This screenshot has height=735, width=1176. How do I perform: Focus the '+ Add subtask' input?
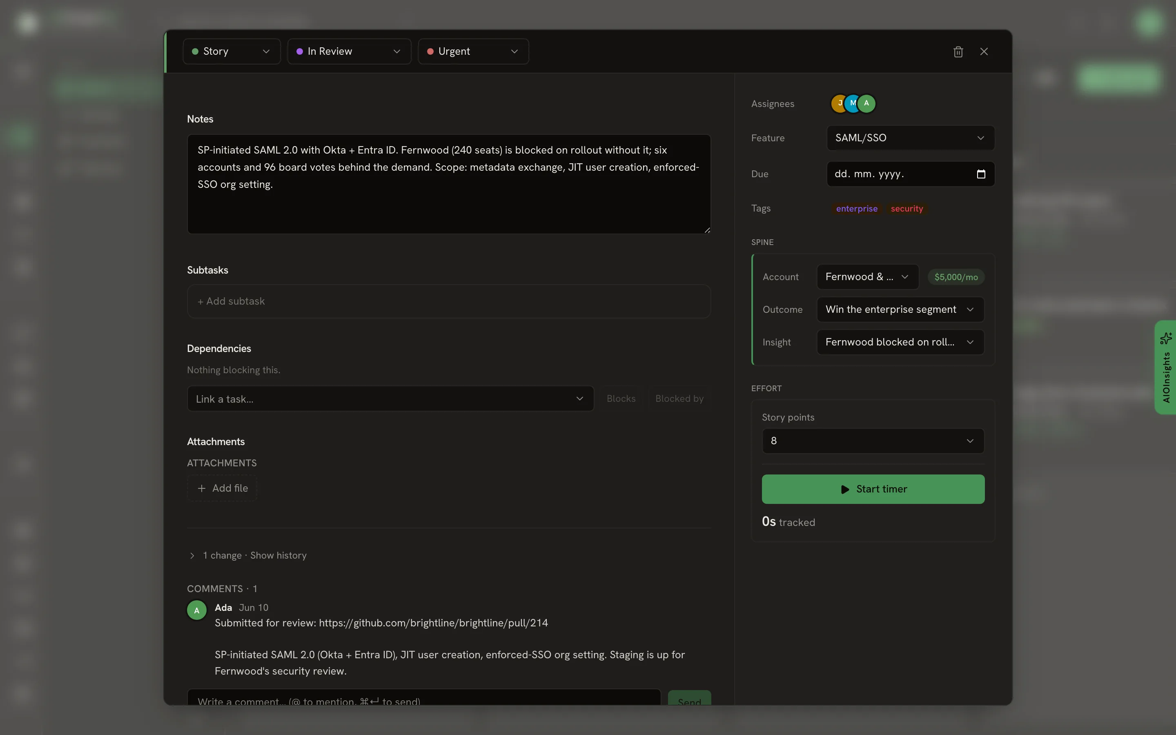tap(449, 301)
